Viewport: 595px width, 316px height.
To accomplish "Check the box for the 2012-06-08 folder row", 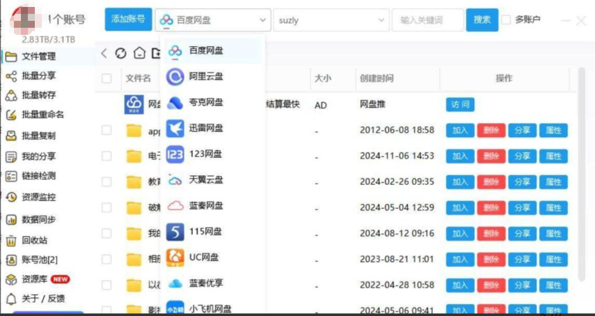I will click(106, 131).
